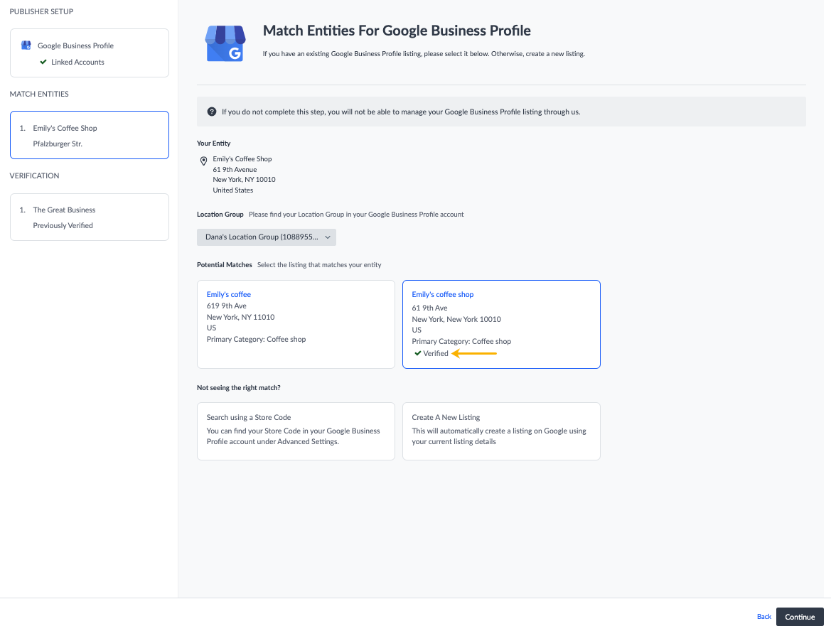Select The Great Business verification step
The width and height of the screenshot is (831, 631).
(89, 217)
